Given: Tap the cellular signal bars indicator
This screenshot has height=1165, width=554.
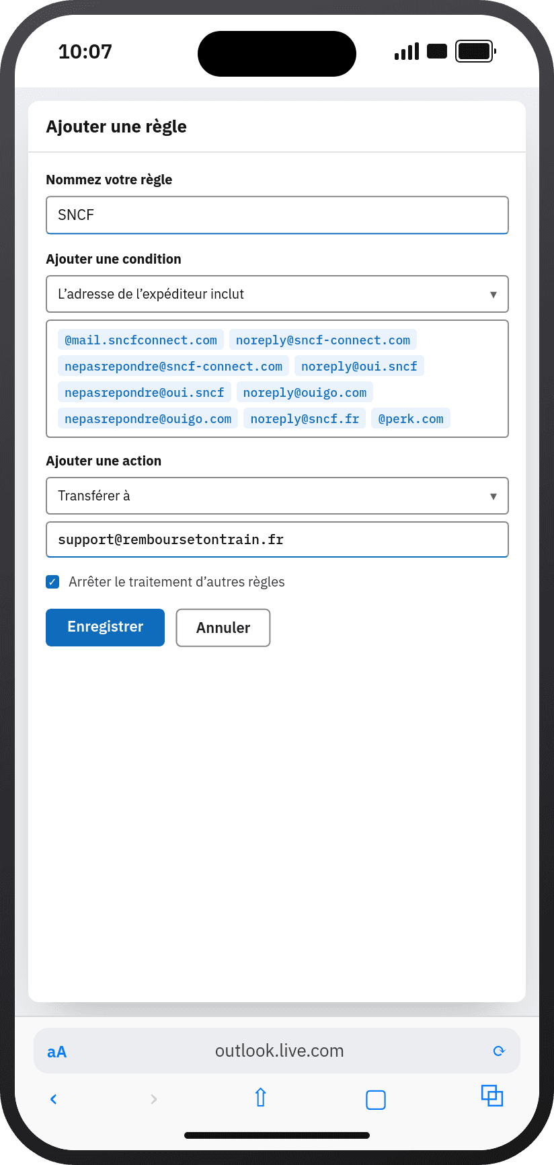Looking at the screenshot, I should 407,51.
